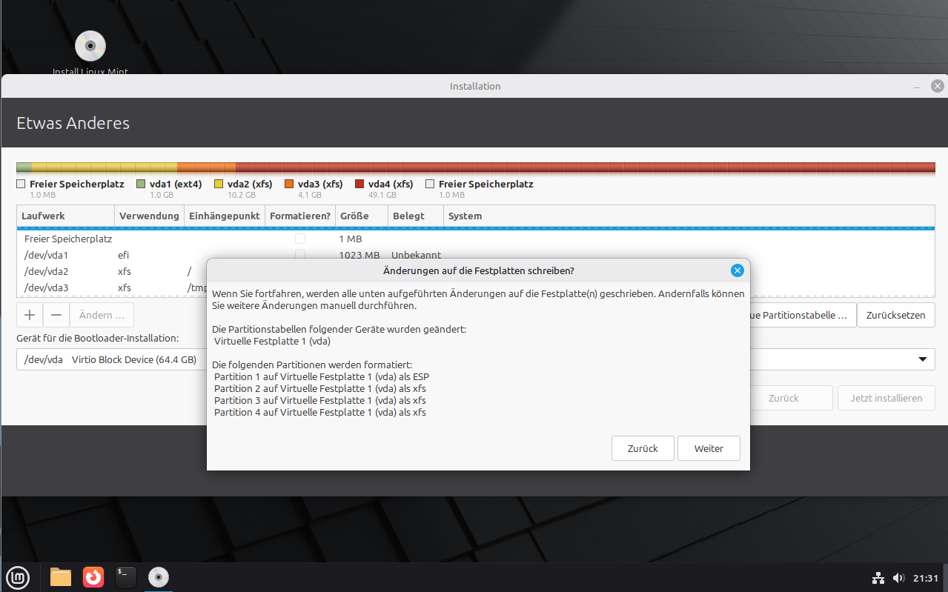The width and height of the screenshot is (948, 592).
Task: Expand the bootloader device dropdown arrow
Action: 923,359
